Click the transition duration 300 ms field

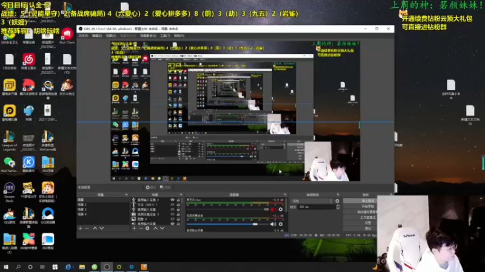click(x=316, y=207)
